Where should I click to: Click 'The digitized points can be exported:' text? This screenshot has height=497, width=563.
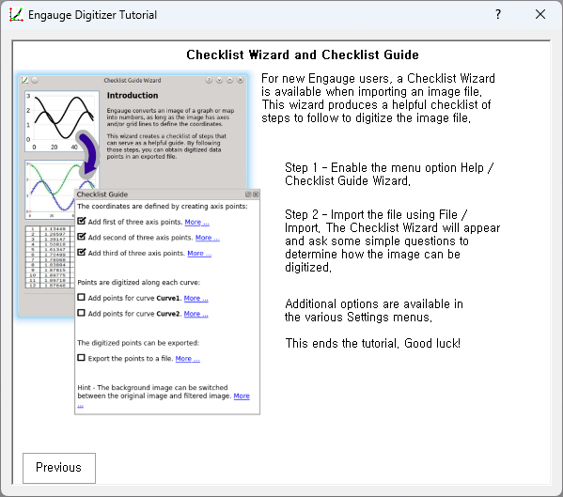click(138, 343)
